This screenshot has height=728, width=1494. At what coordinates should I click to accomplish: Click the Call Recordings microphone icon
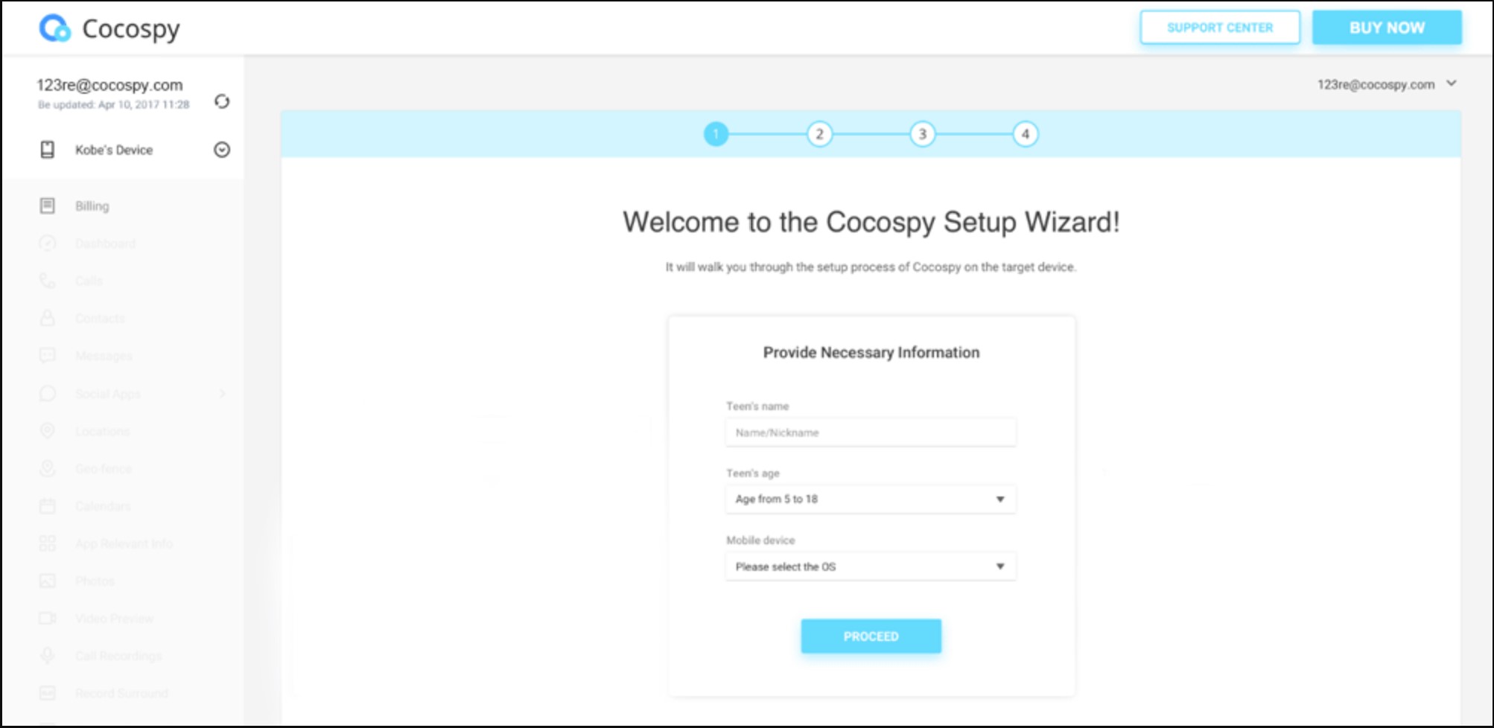click(47, 655)
